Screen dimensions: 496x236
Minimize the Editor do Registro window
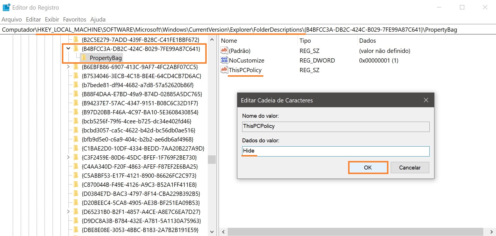(439, 7)
